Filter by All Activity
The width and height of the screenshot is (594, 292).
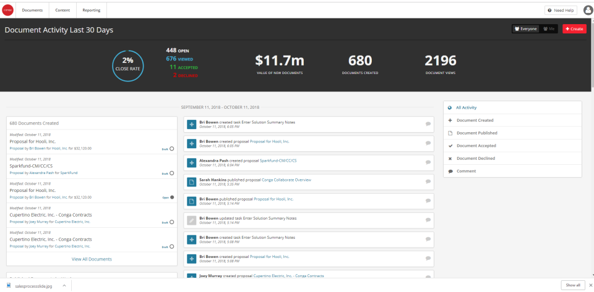(512, 107)
